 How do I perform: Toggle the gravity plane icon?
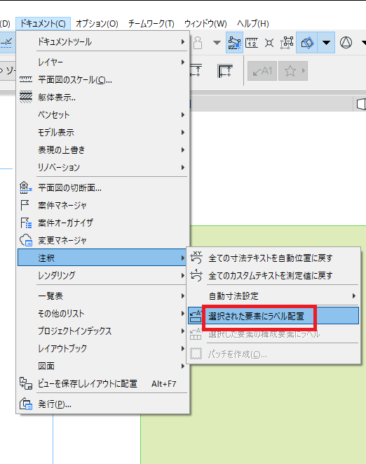[307, 43]
